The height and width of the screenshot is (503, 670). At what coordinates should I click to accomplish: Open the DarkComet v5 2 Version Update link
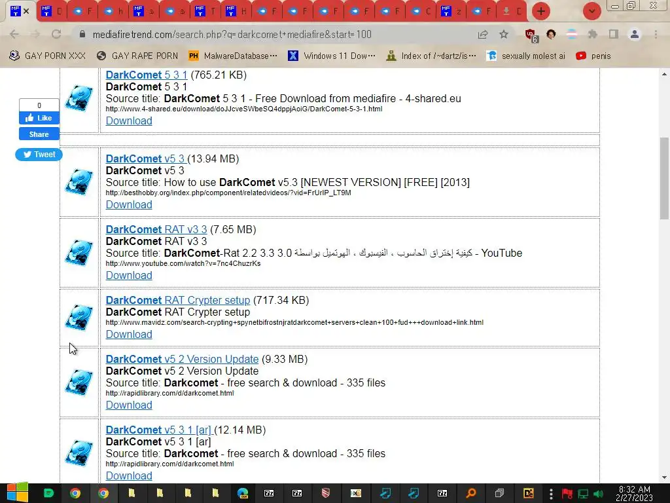[182, 360]
